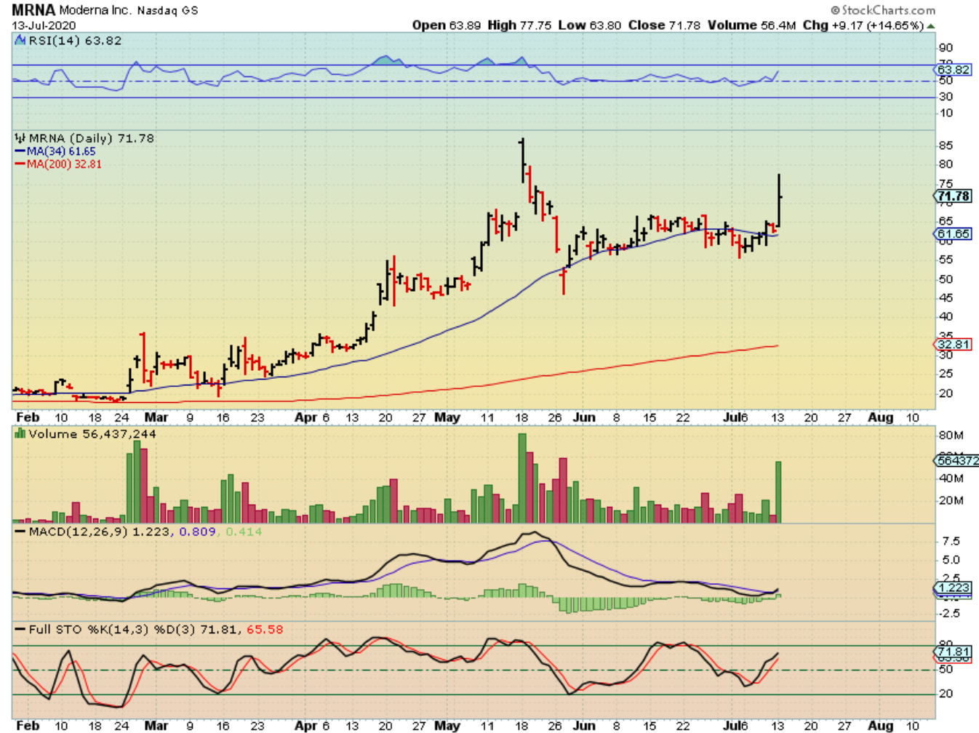Select the RSI(14) 63.82 panel label
The image size is (979, 733).
coord(75,41)
